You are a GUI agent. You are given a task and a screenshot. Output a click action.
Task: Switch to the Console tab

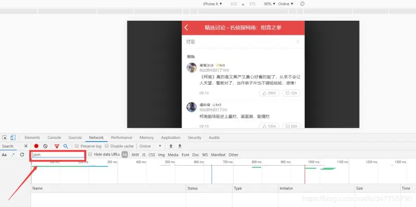tap(54, 138)
